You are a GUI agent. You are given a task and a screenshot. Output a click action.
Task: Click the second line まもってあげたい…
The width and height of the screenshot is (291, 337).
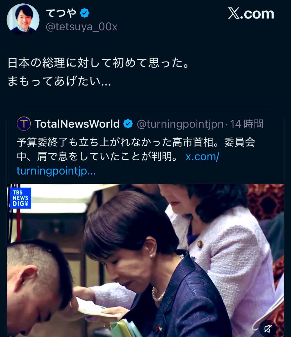(x=59, y=81)
